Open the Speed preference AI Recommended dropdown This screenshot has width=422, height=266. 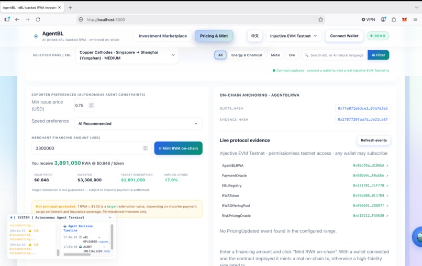pos(138,124)
